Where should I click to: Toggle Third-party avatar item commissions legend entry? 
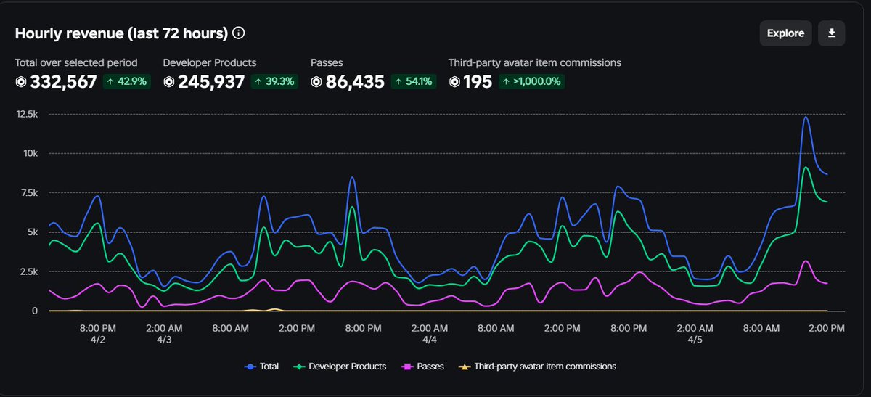[536, 367]
